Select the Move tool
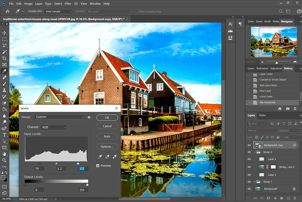 pos(4,33)
